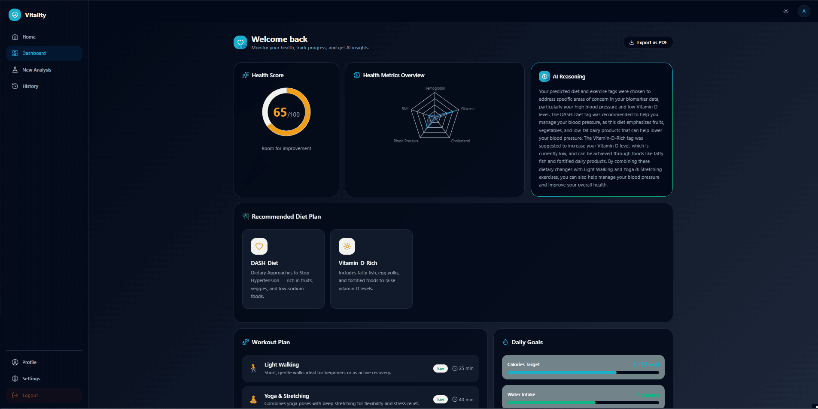818x409 pixels.
Task: Click the AI Reasoning explanation paragraph
Action: 602,138
